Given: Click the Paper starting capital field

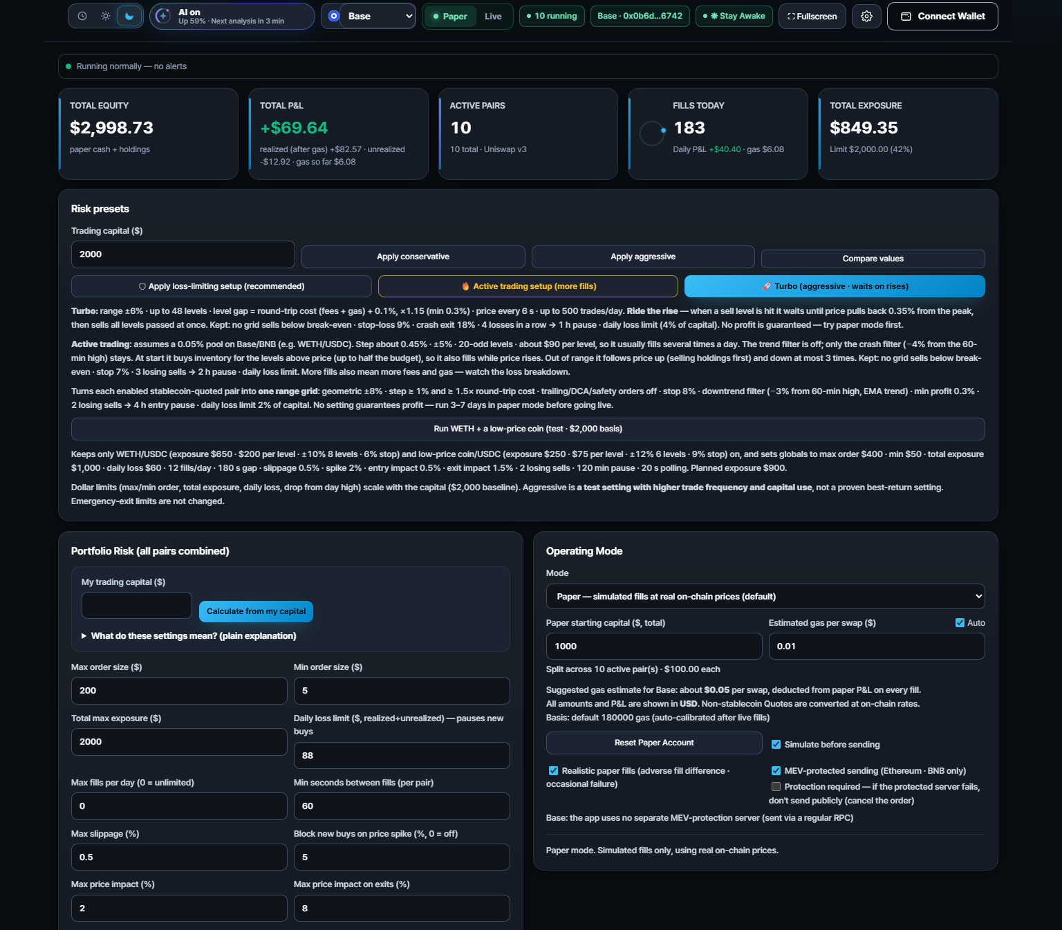Looking at the screenshot, I should click(654, 647).
